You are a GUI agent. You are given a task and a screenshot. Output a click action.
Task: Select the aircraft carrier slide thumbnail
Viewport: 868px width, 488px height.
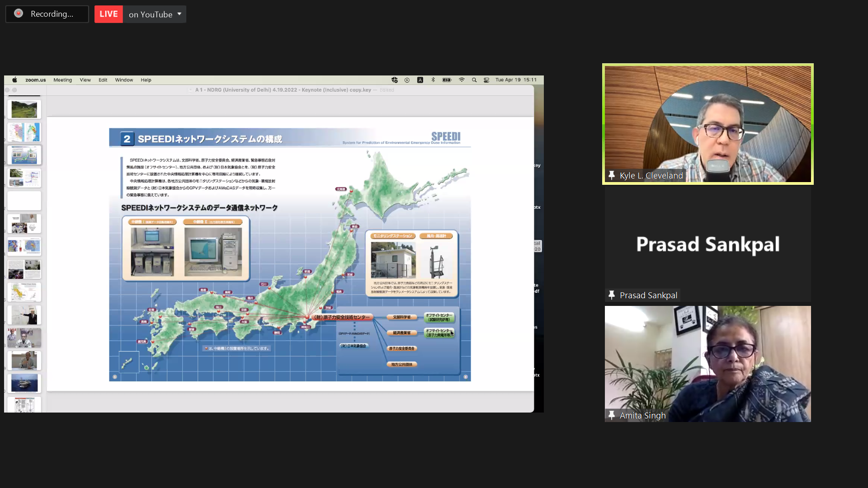(x=24, y=383)
